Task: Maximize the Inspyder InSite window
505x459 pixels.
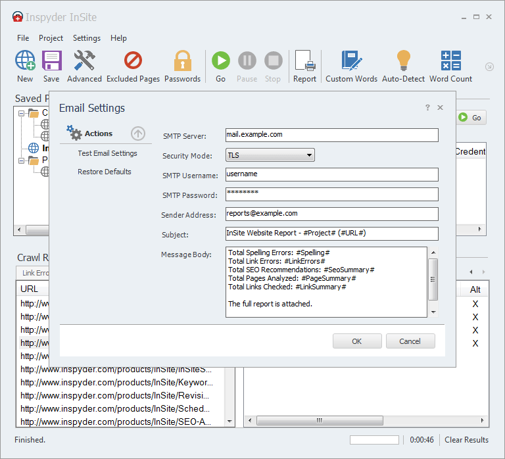Action: (476, 16)
